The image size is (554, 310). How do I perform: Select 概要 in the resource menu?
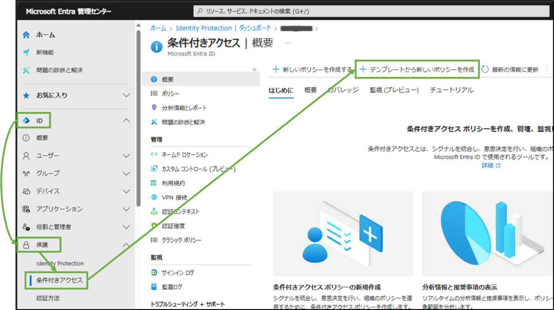(x=201, y=79)
